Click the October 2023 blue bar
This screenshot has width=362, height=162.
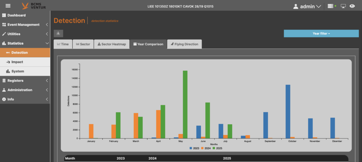tap(288, 112)
